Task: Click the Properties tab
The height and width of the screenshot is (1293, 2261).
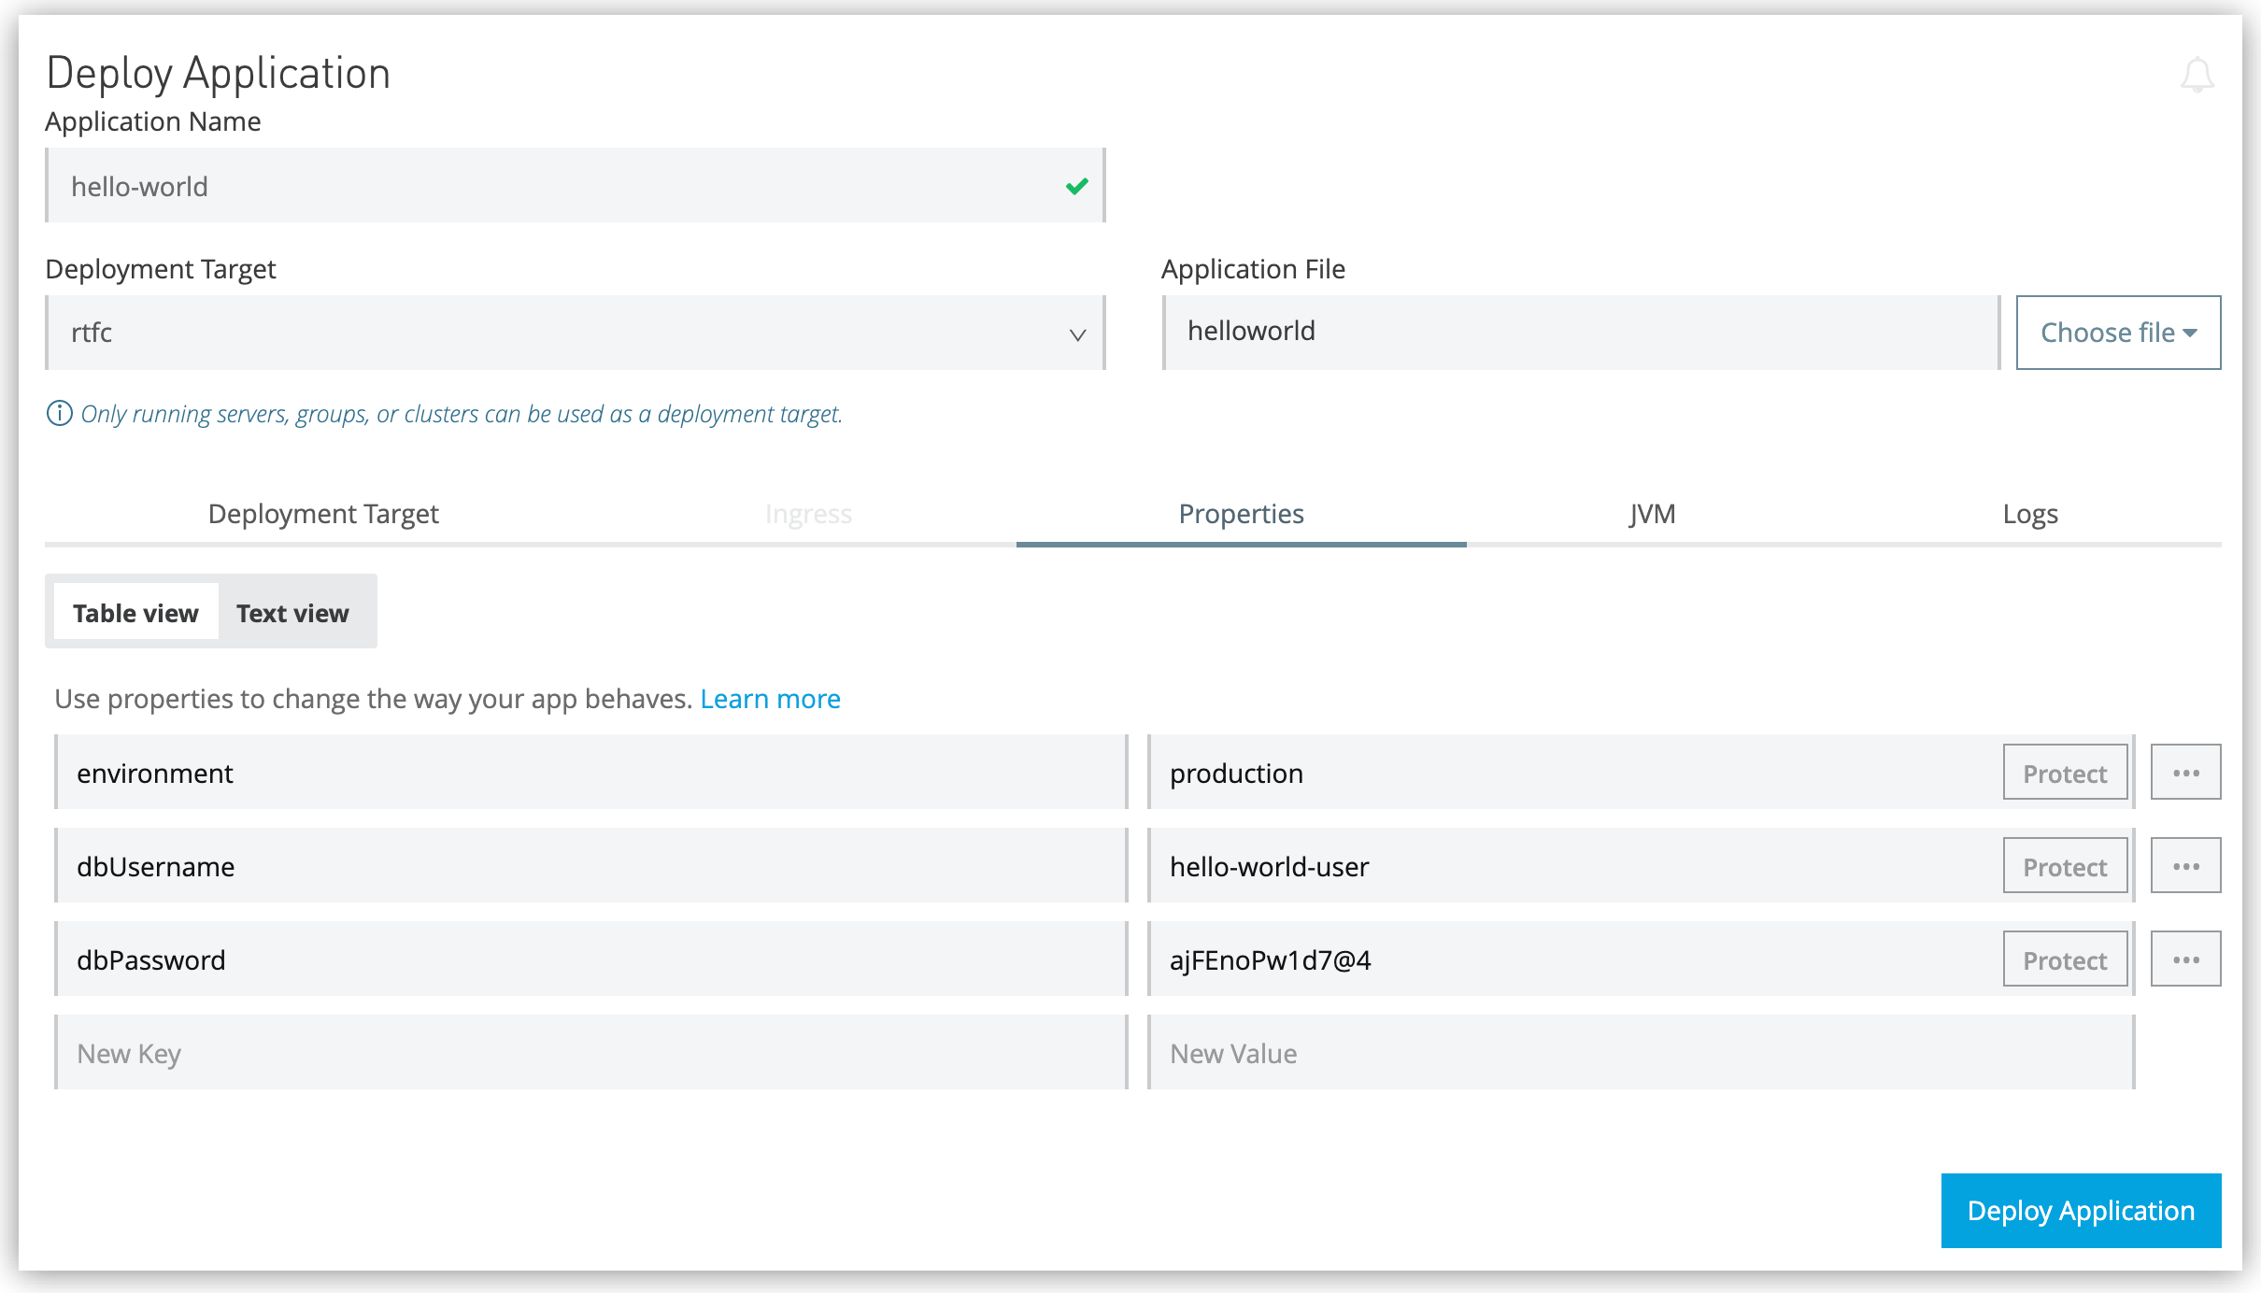Action: click(x=1241, y=512)
